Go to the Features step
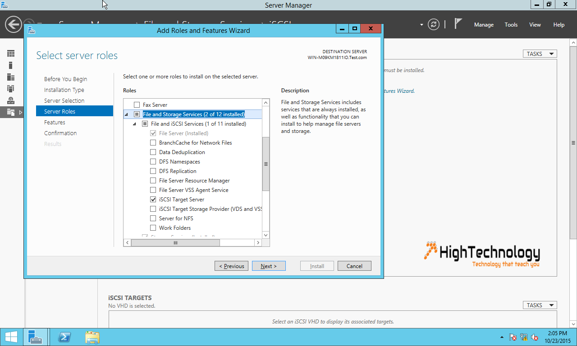The height and width of the screenshot is (346, 577). pyautogui.click(x=55, y=122)
